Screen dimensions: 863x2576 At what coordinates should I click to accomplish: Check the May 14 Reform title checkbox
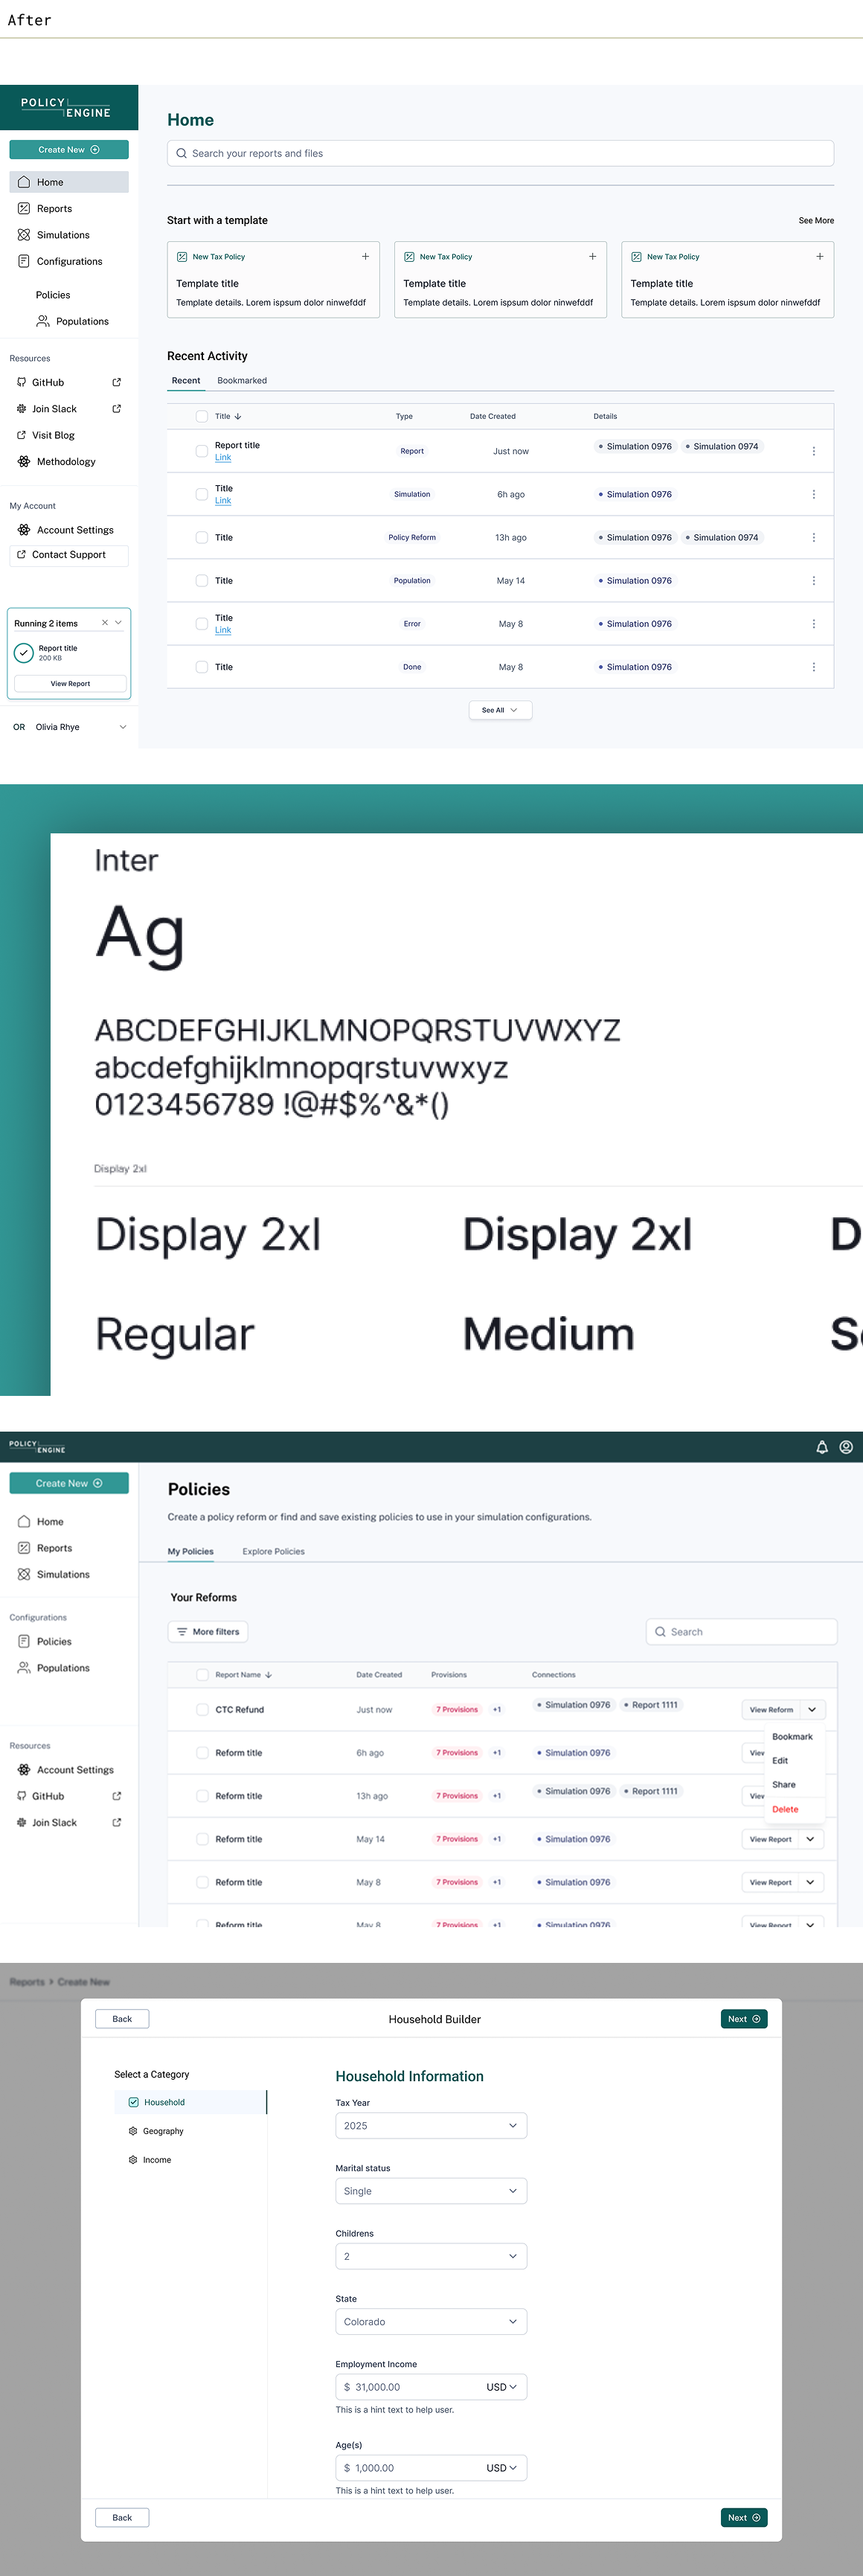(x=203, y=1839)
